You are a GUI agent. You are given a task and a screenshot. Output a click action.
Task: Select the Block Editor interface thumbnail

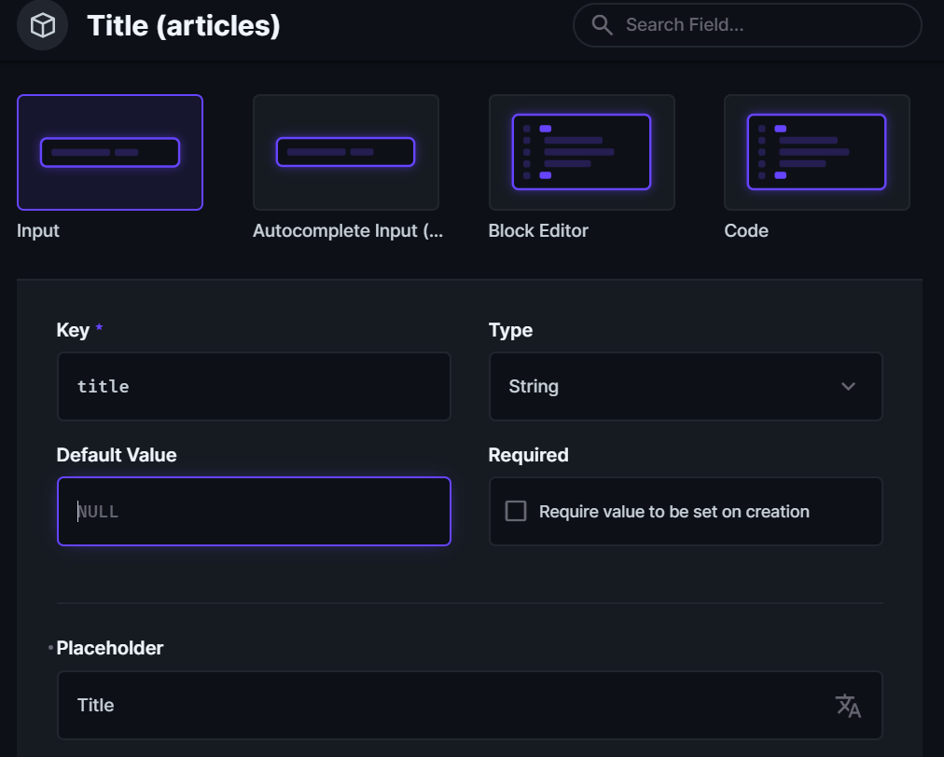click(581, 152)
